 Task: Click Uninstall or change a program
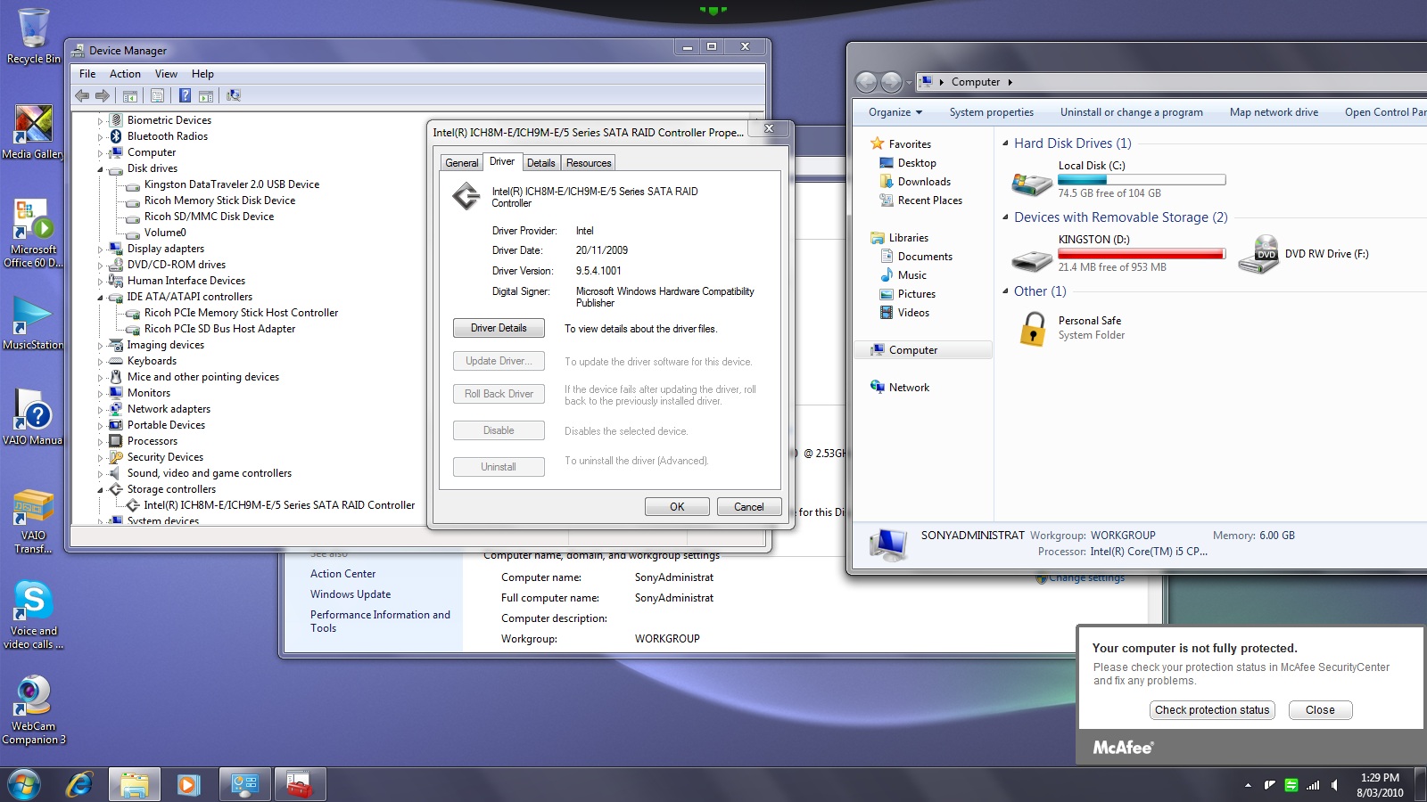click(x=1131, y=112)
